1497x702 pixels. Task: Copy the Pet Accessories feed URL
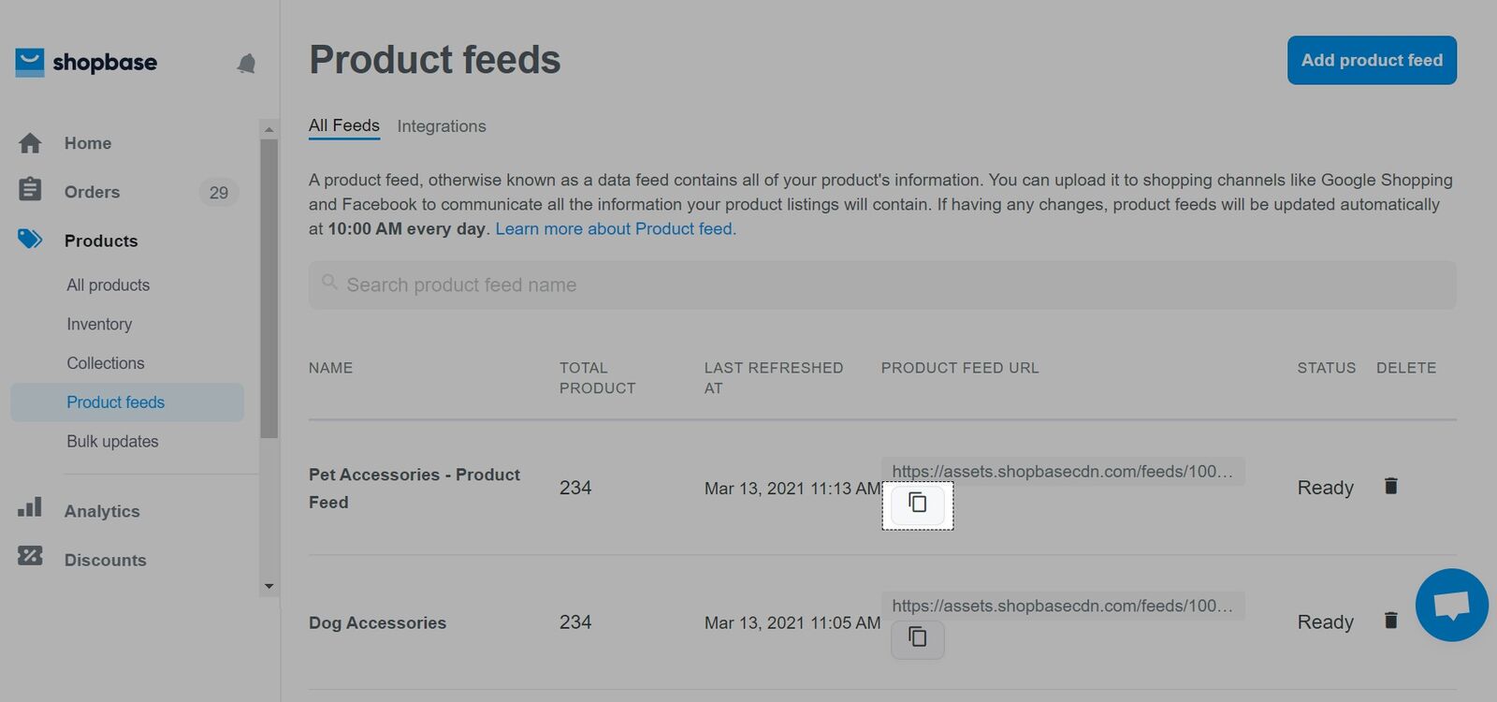917,504
